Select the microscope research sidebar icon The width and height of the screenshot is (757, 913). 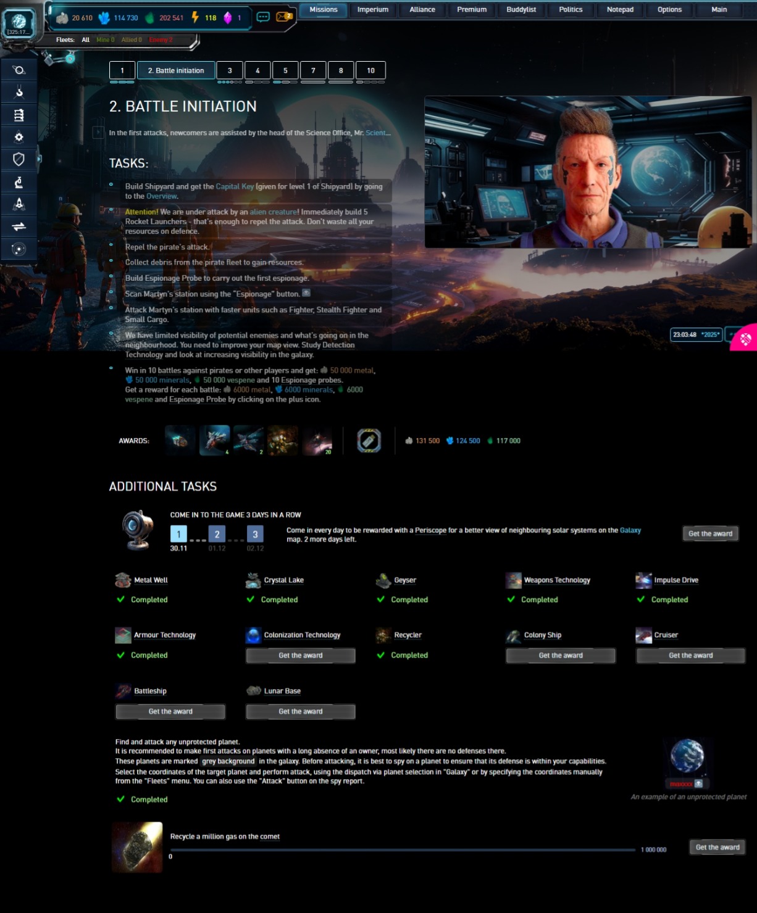pyautogui.click(x=19, y=182)
